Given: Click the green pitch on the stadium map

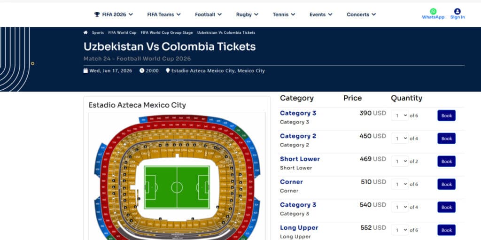Looking at the screenshot, I should (x=177, y=187).
